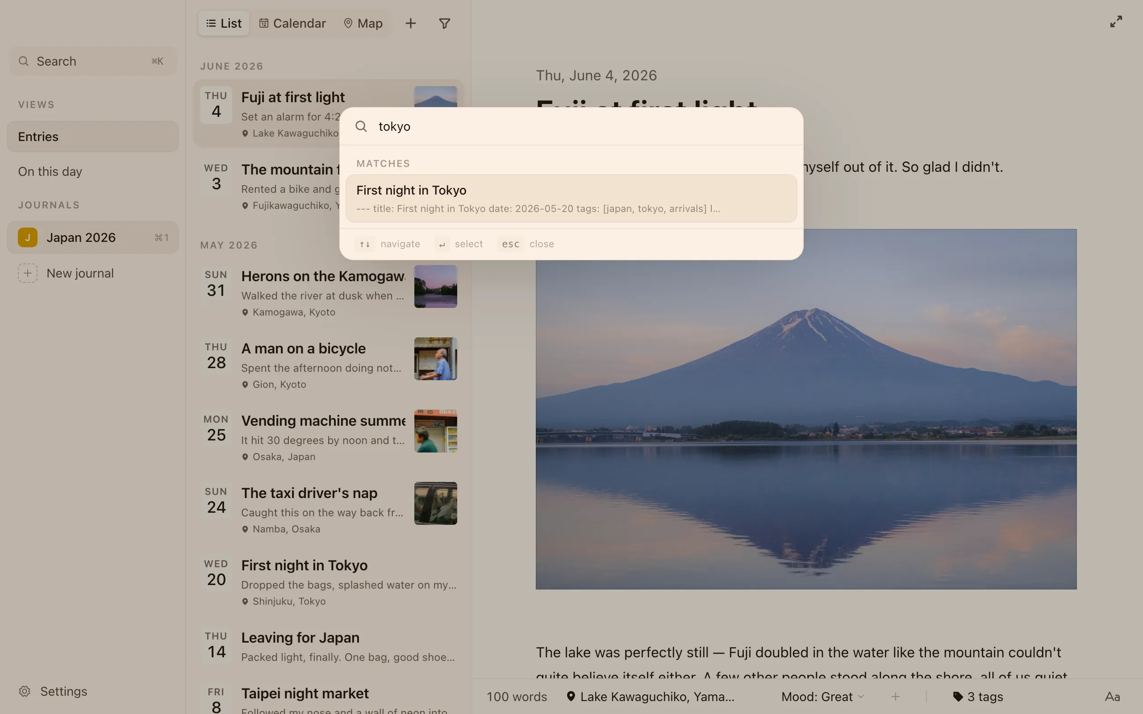Open the On this day view
The height and width of the screenshot is (714, 1143).
pyautogui.click(x=93, y=171)
